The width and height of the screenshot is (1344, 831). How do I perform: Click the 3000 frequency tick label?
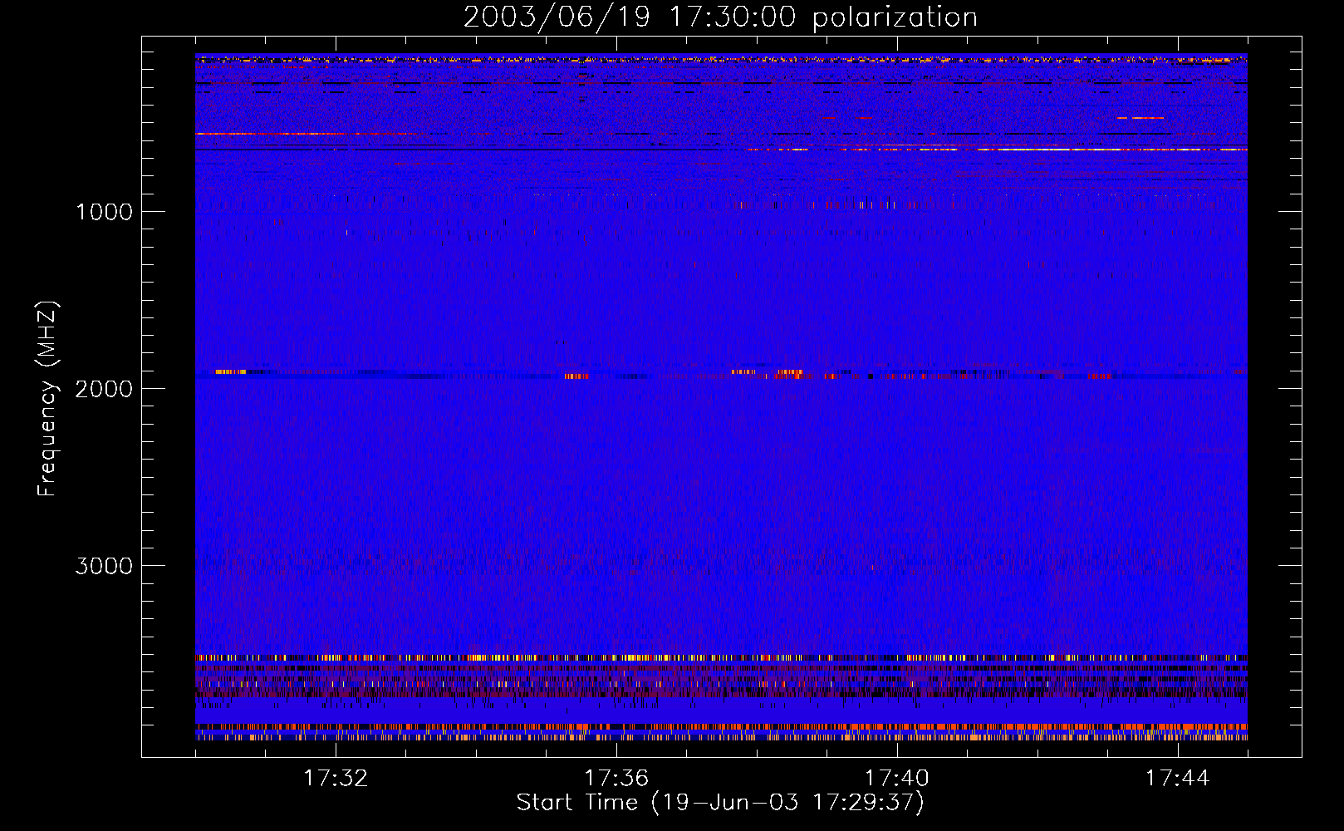[x=104, y=566]
